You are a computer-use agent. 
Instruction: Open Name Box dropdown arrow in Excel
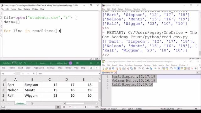pyautogui.click(x=14, y=73)
